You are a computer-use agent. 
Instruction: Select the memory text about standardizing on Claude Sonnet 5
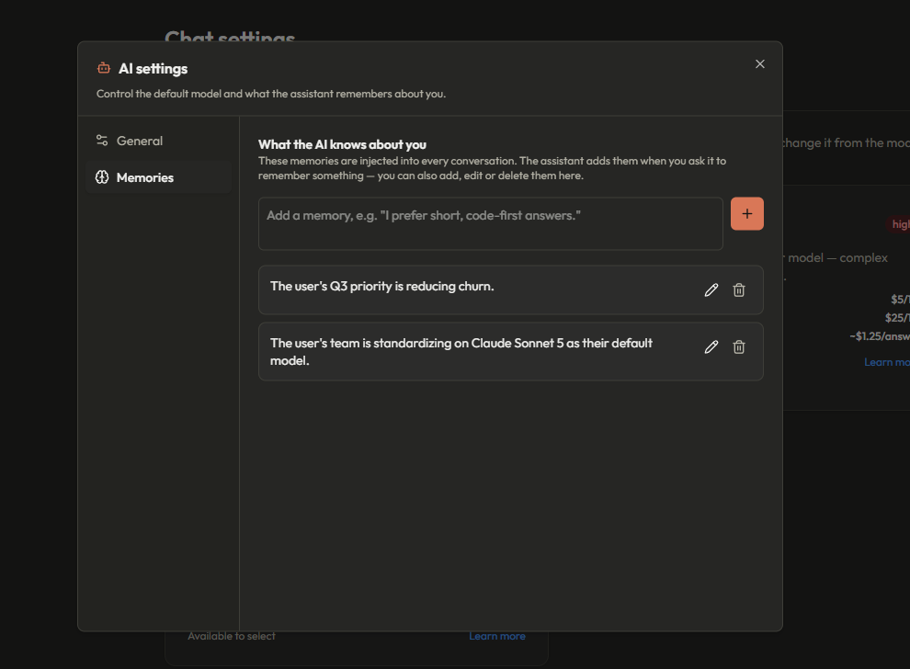point(461,352)
